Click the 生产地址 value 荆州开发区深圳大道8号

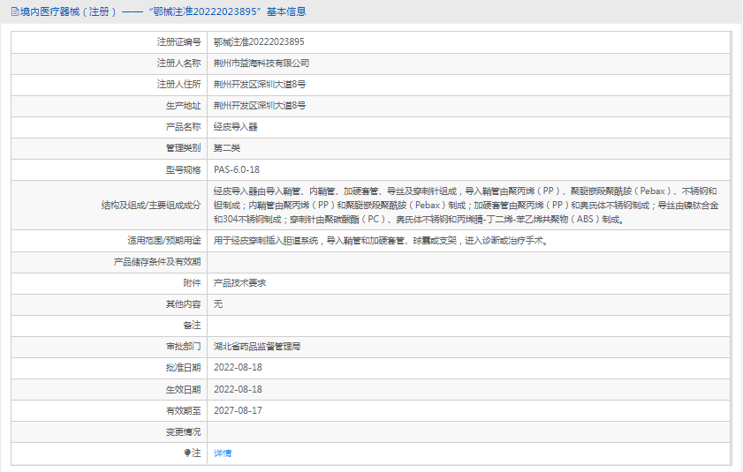click(x=260, y=106)
